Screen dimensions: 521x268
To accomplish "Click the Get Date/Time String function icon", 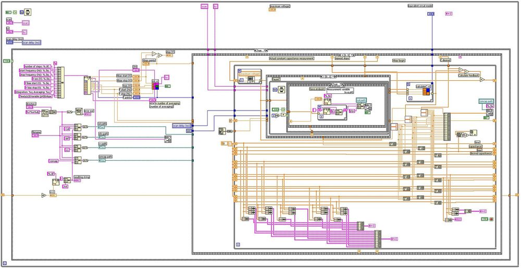I will pyautogui.click(x=45, y=114).
